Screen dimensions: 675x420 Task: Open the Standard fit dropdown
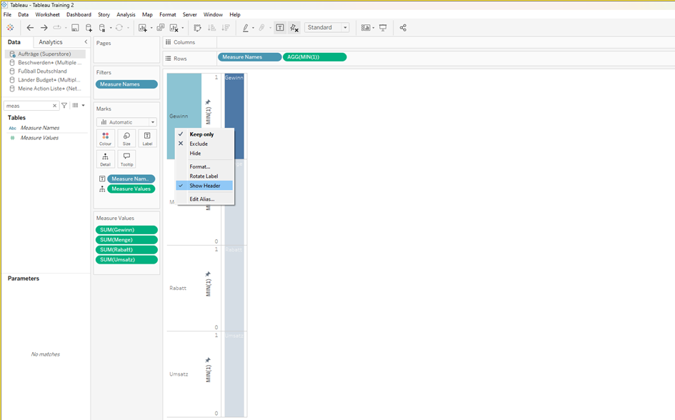tap(326, 28)
